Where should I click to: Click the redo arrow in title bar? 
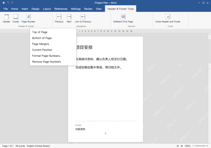coord(12,3)
